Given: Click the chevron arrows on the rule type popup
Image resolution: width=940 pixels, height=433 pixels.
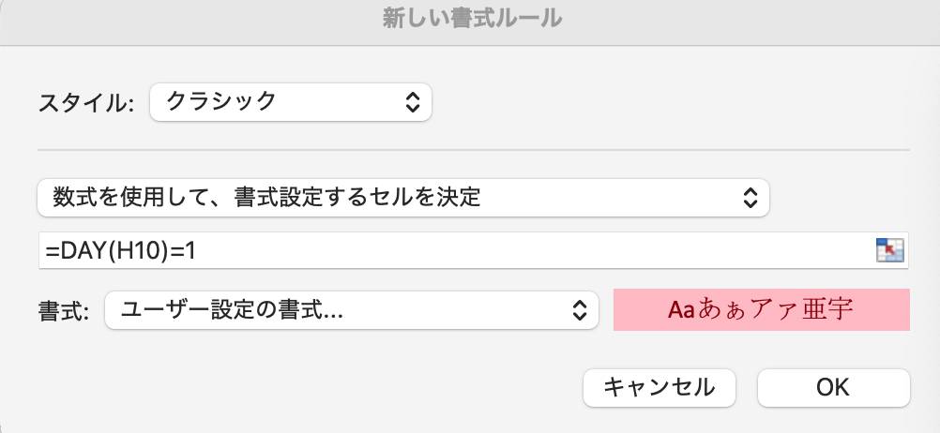Looking at the screenshot, I should (750, 198).
